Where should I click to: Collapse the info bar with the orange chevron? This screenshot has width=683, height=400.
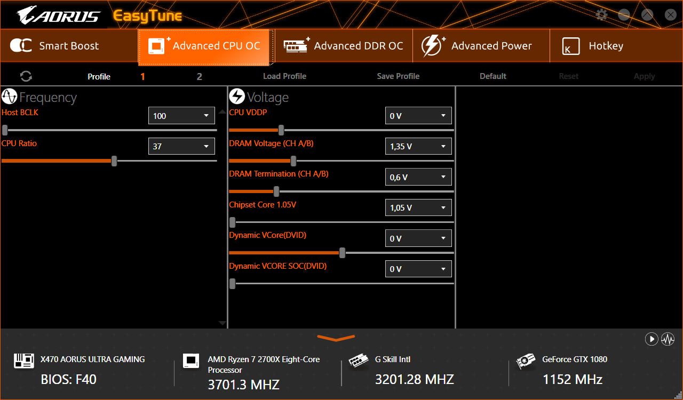tap(336, 338)
